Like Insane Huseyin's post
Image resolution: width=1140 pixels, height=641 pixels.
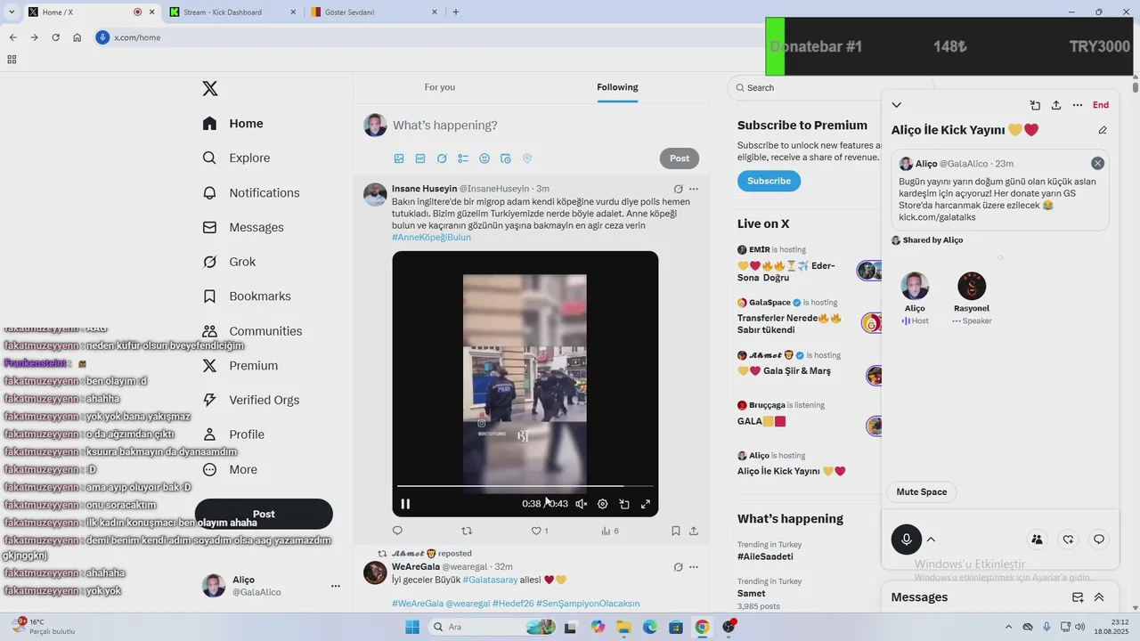click(x=540, y=531)
